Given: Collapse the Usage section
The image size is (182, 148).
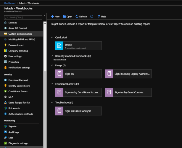Looking at the screenshot, I should [52, 65].
